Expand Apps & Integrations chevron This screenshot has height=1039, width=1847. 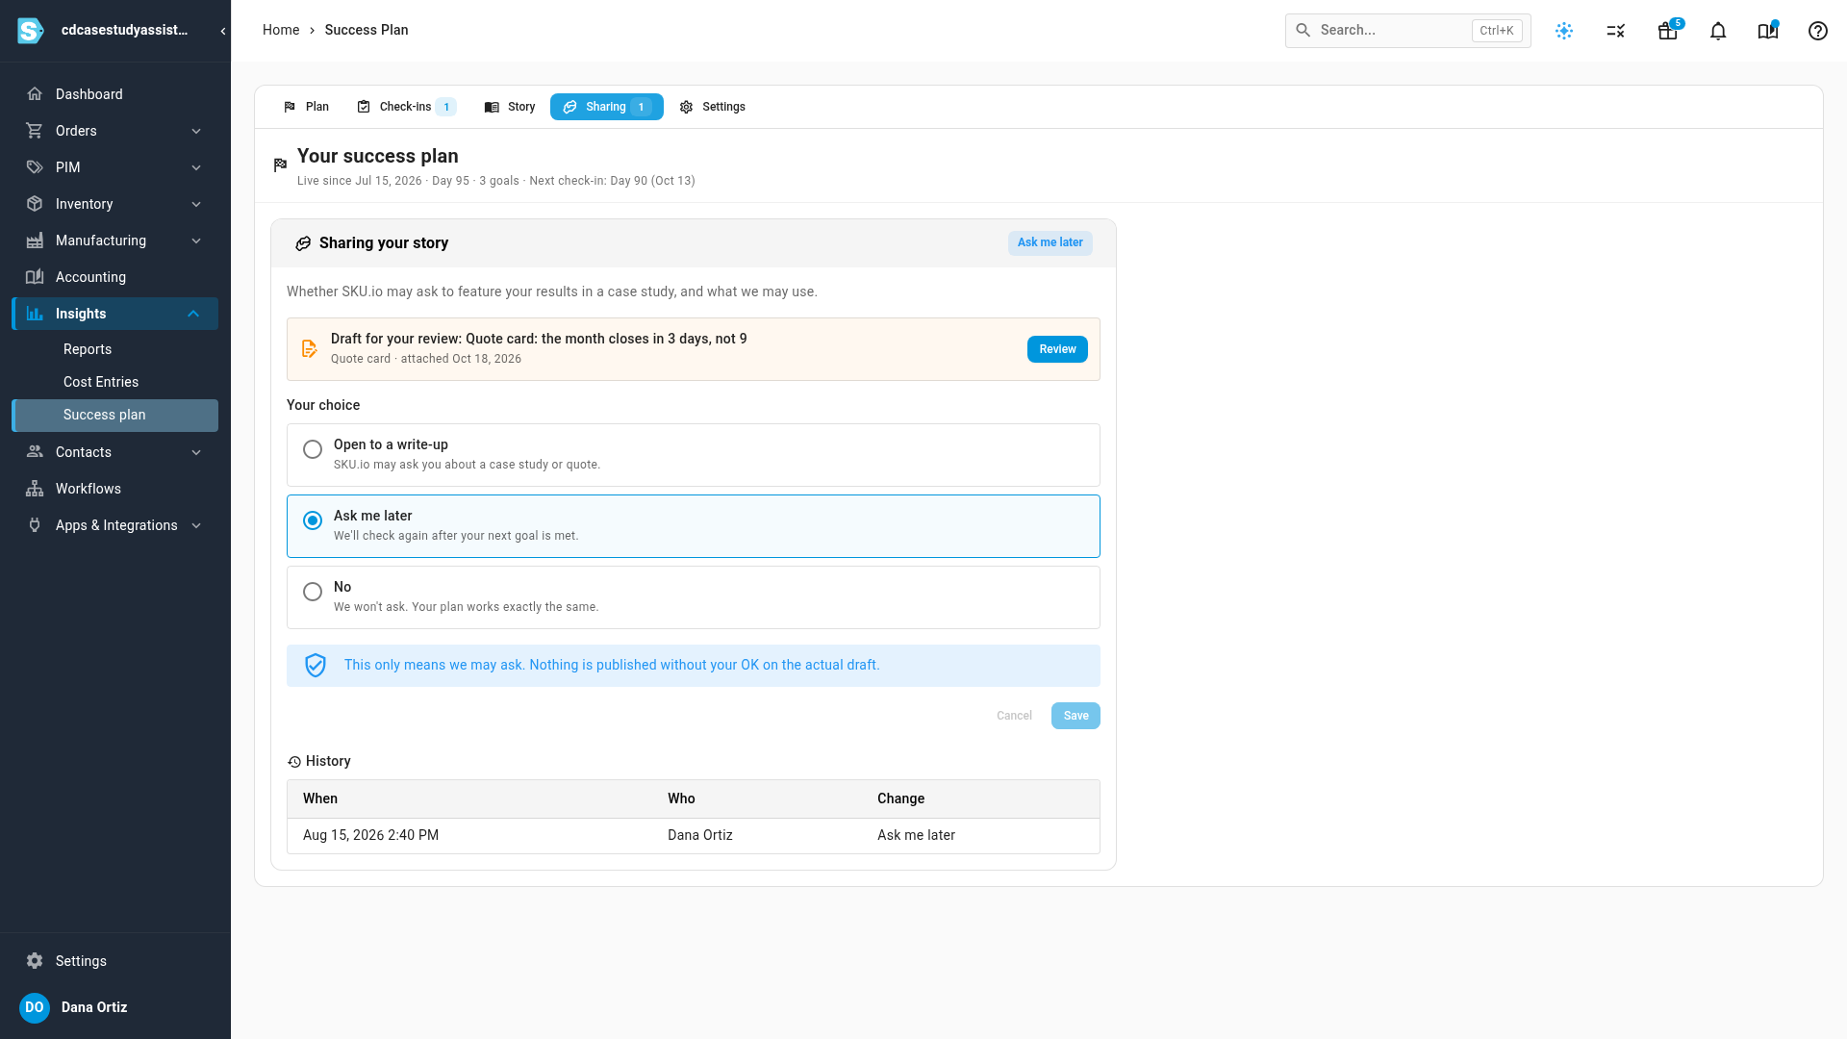tap(196, 525)
